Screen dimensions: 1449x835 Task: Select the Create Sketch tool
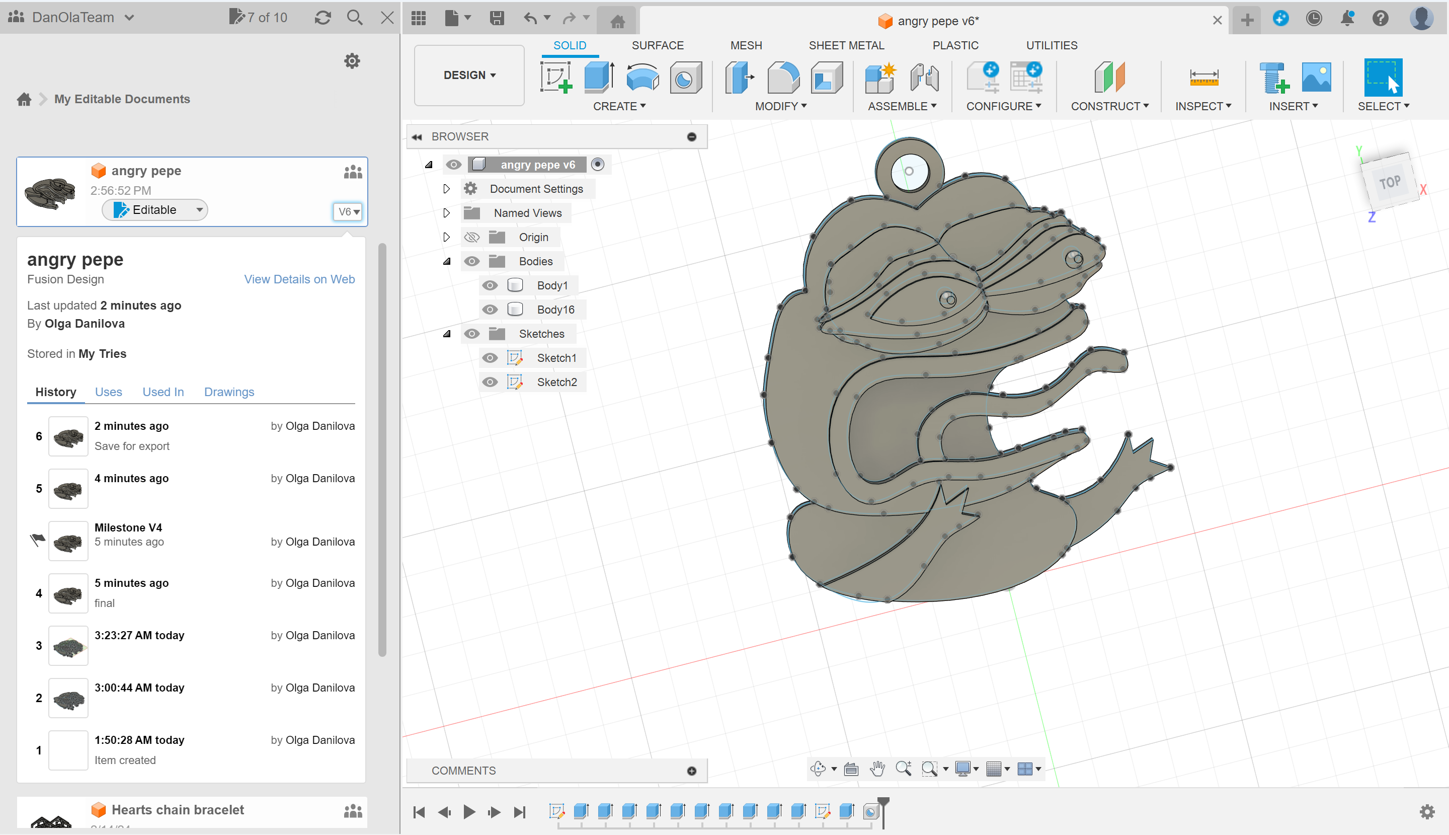[x=556, y=78]
